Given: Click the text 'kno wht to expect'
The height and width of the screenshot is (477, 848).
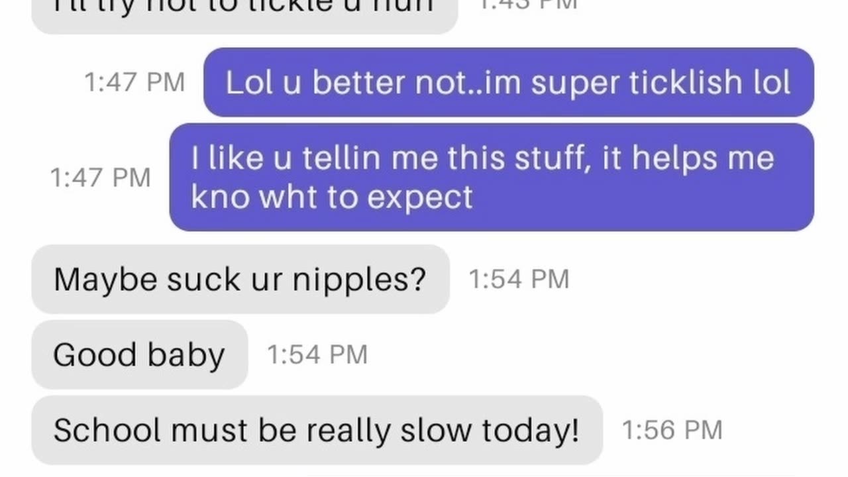Looking at the screenshot, I should coord(332,197).
